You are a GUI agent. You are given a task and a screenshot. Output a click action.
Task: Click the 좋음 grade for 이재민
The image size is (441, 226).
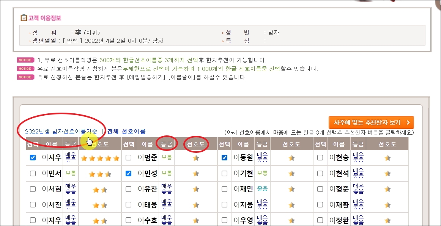point(262,188)
